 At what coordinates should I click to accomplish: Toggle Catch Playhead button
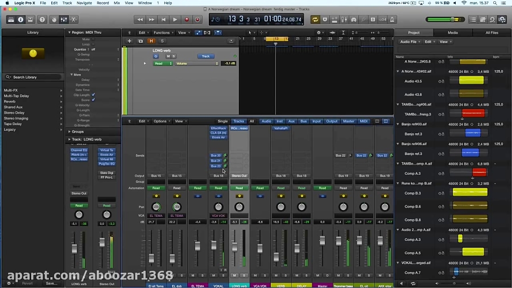(218, 32)
